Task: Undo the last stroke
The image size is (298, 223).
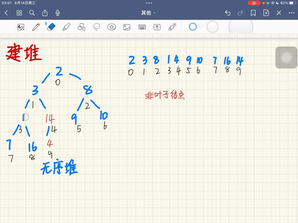Action: pos(228,13)
